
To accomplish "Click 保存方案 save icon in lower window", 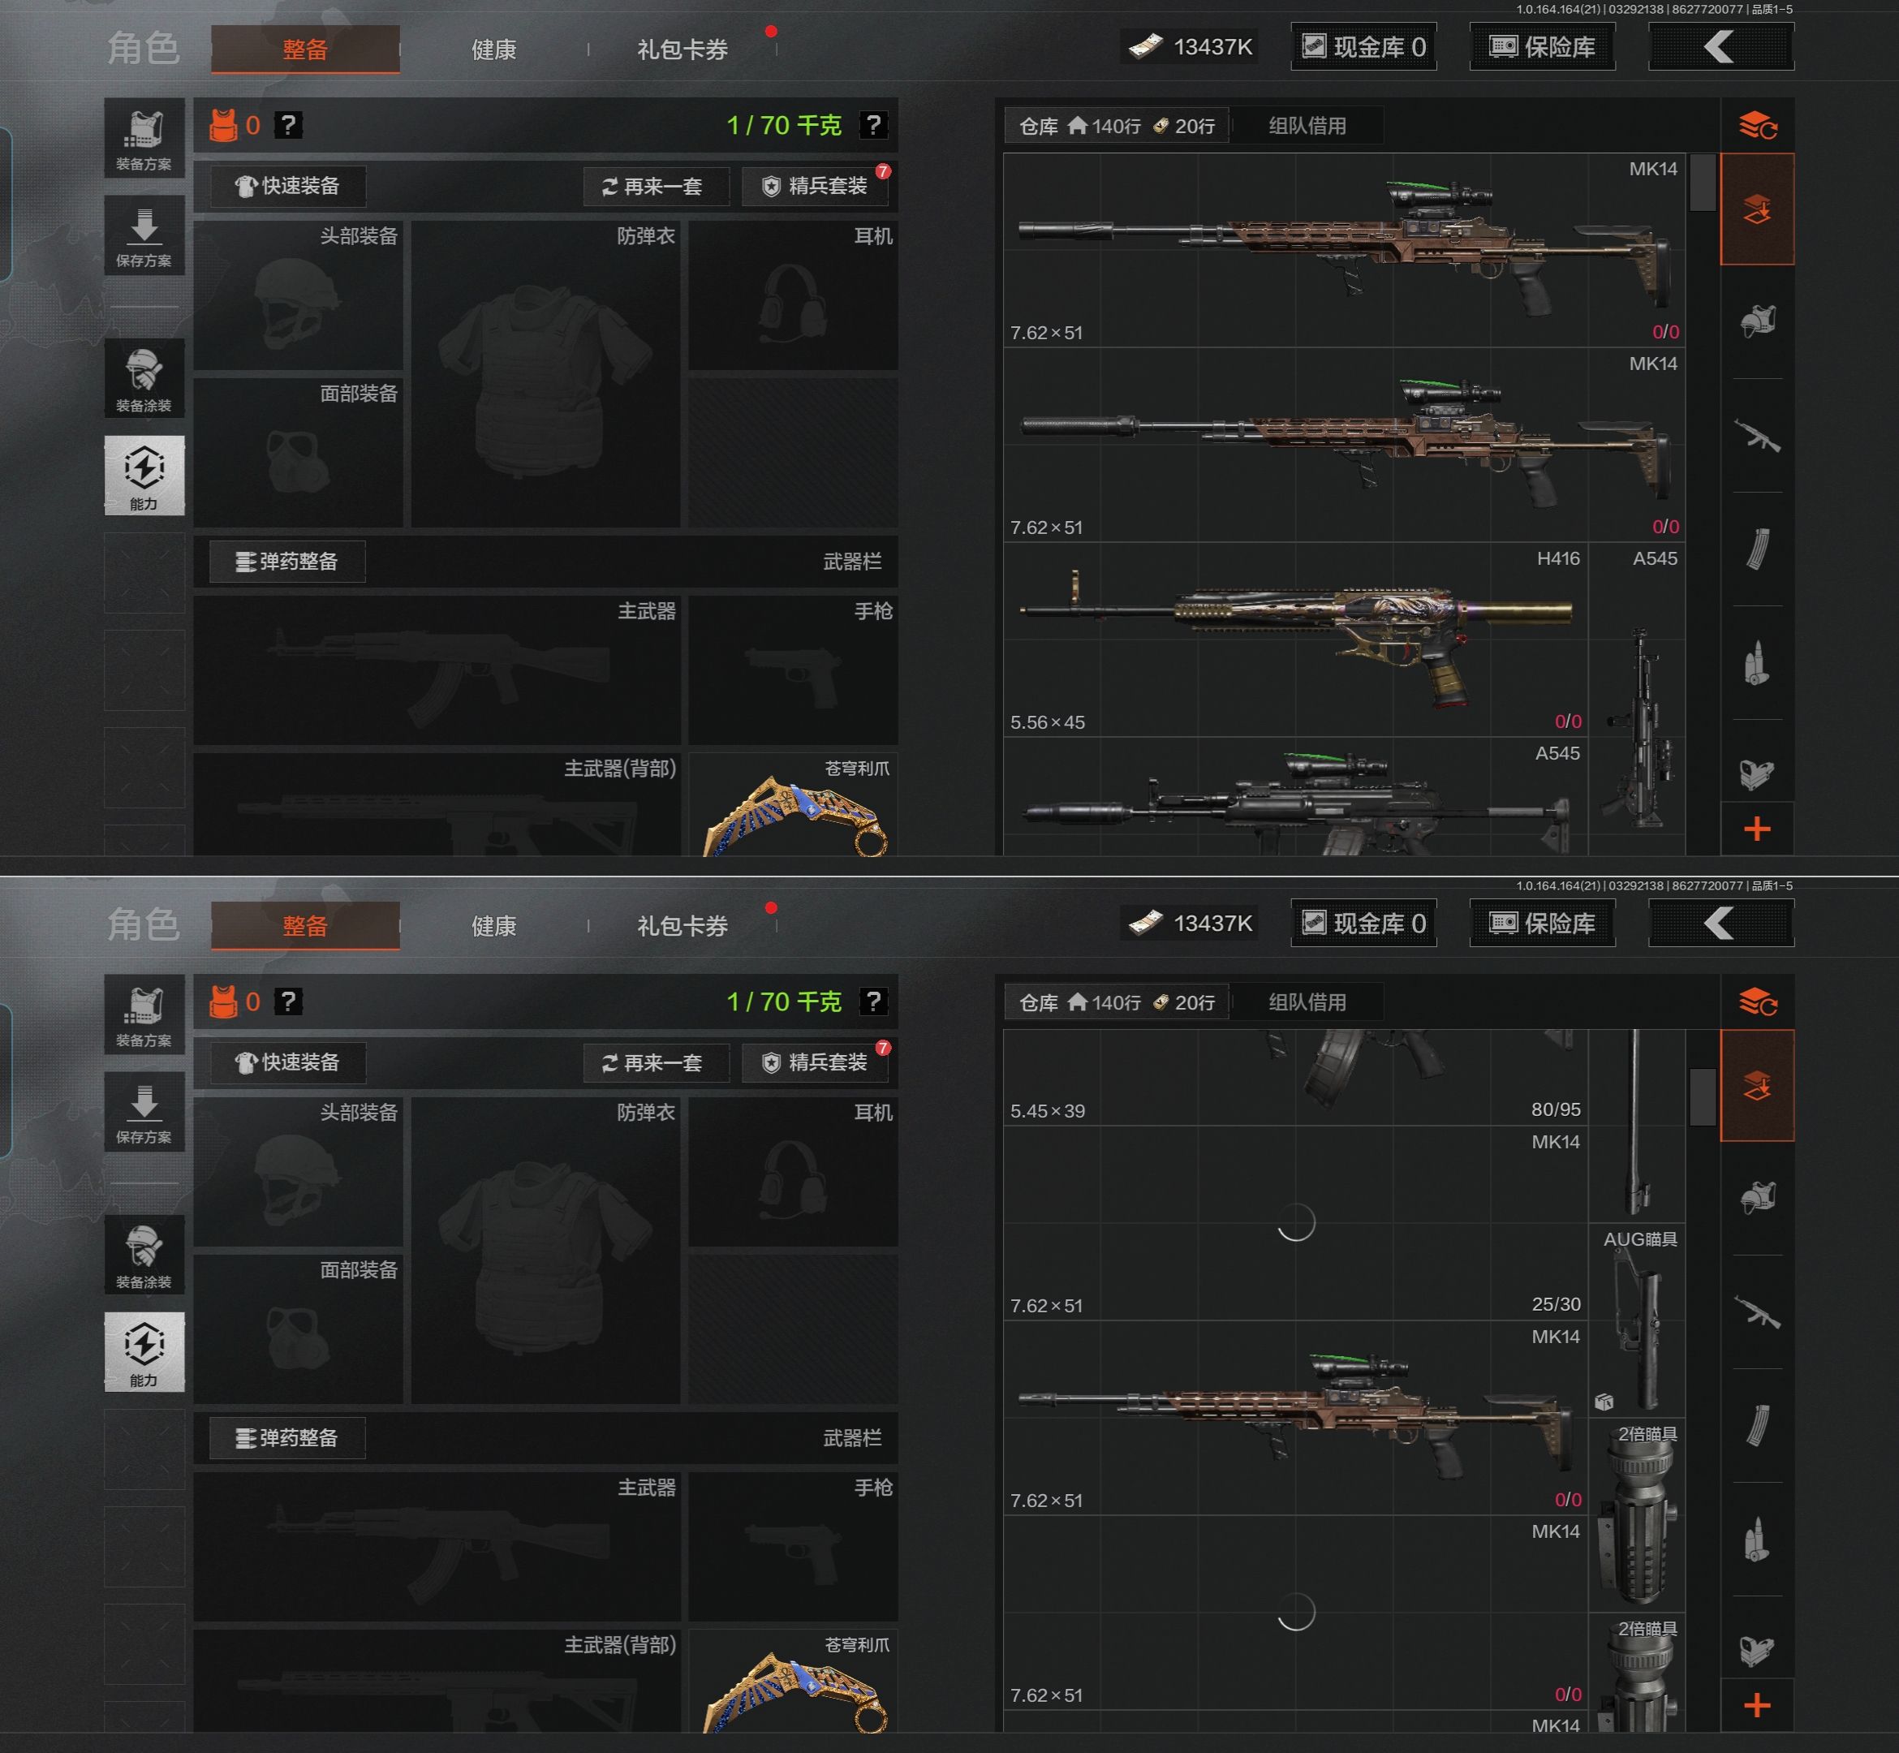I will click(x=144, y=1112).
